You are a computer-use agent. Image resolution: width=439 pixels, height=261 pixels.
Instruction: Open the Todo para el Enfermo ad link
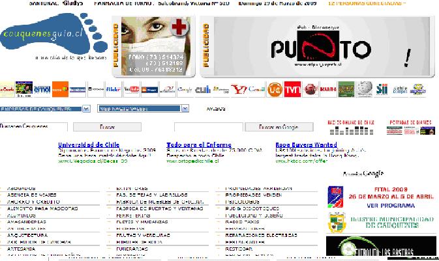click(x=199, y=144)
